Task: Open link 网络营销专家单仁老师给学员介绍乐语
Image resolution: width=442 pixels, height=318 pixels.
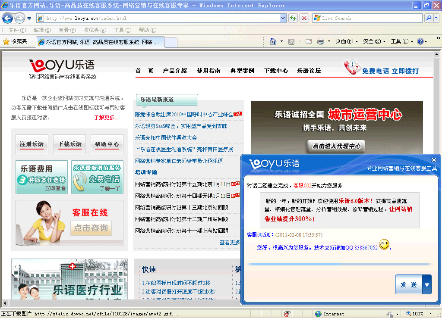Action: pyautogui.click(x=179, y=161)
